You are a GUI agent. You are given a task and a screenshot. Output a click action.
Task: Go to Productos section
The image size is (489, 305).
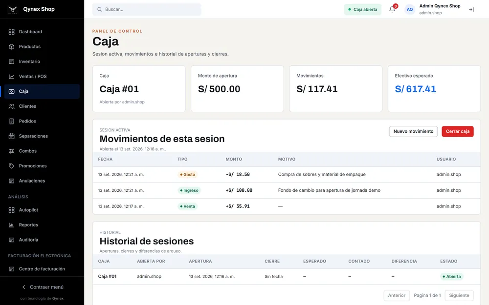point(42,47)
